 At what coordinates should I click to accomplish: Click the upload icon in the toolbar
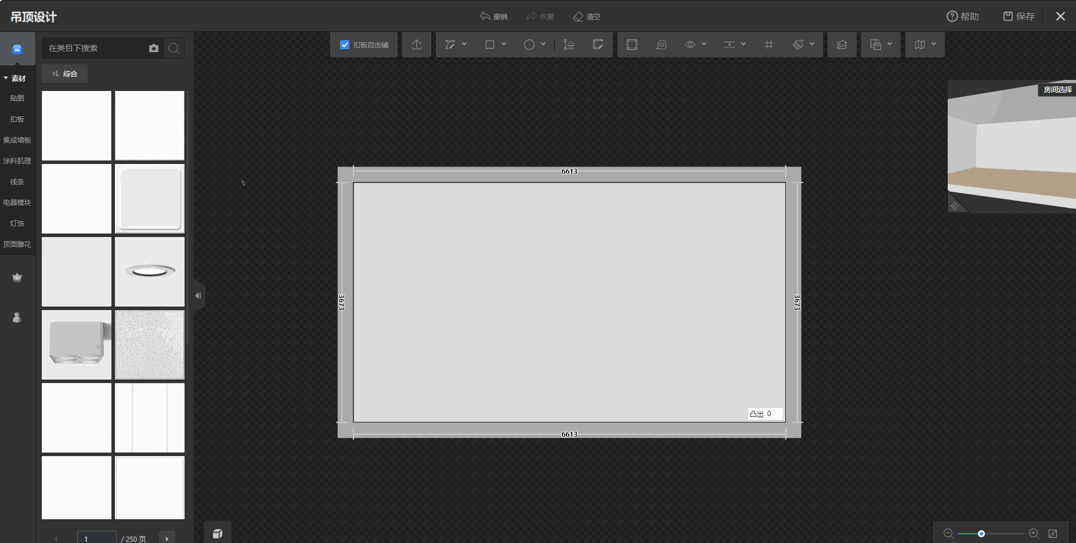tap(417, 45)
